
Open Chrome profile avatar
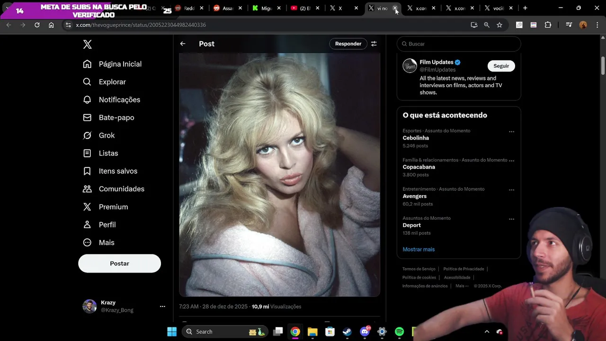583,25
